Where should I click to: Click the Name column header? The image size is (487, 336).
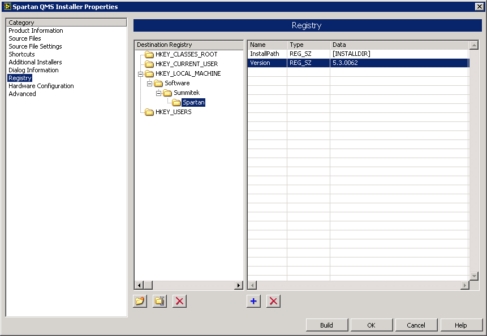click(267, 45)
